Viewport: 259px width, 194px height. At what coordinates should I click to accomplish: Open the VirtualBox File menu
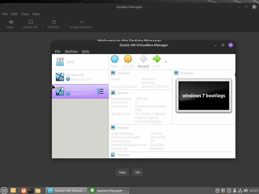coord(57,51)
